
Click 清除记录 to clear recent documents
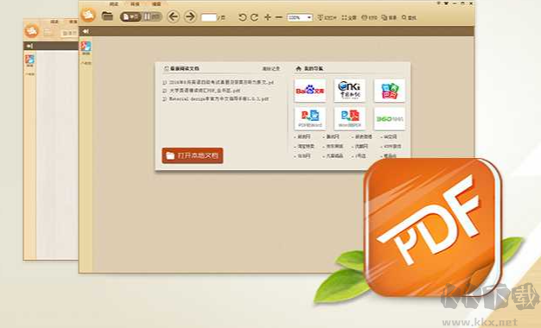pyautogui.click(x=271, y=69)
